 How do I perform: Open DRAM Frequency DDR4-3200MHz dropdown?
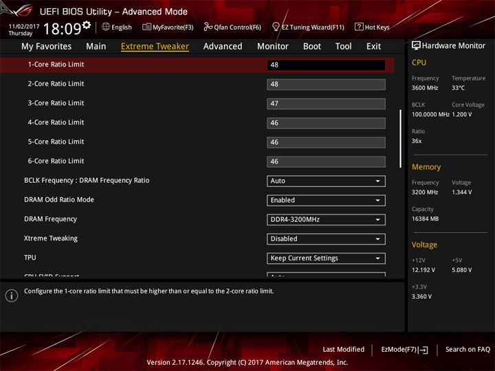tap(326, 220)
